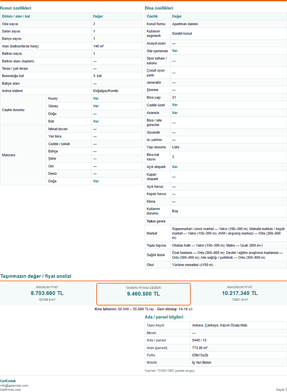Click the 'Alan (balkon/teras hariç)' label
The image size is (287, 392).
[20, 46]
